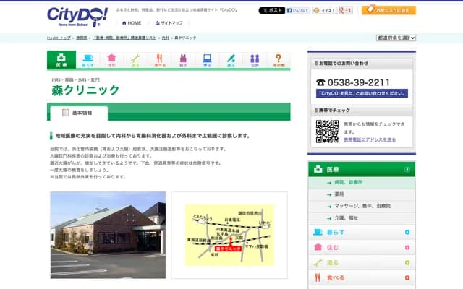The image size is (463, 289).
Task: Click the 暮らす icon in the right sidebar
Action: [318, 232]
